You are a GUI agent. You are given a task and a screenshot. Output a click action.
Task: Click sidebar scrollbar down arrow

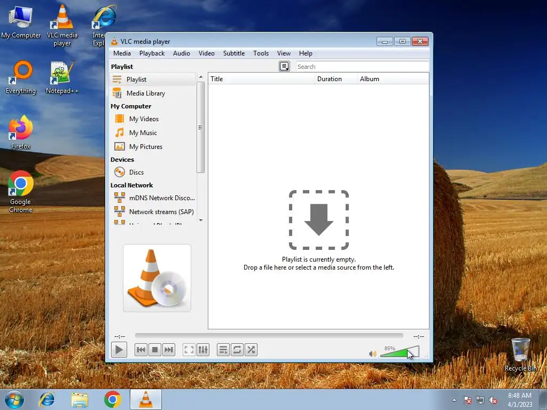pyautogui.click(x=201, y=220)
